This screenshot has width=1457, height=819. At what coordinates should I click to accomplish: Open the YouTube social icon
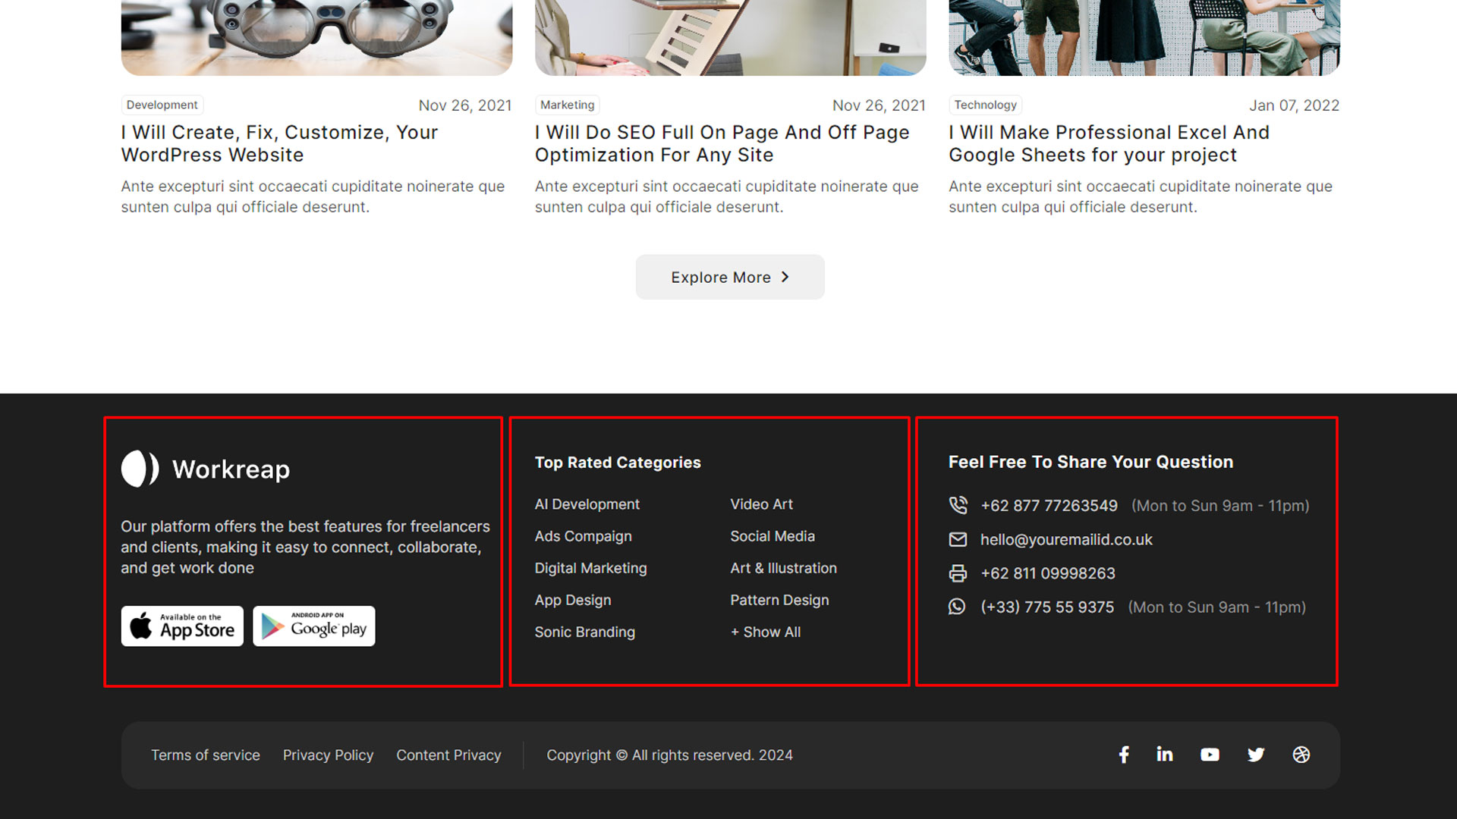coord(1210,755)
